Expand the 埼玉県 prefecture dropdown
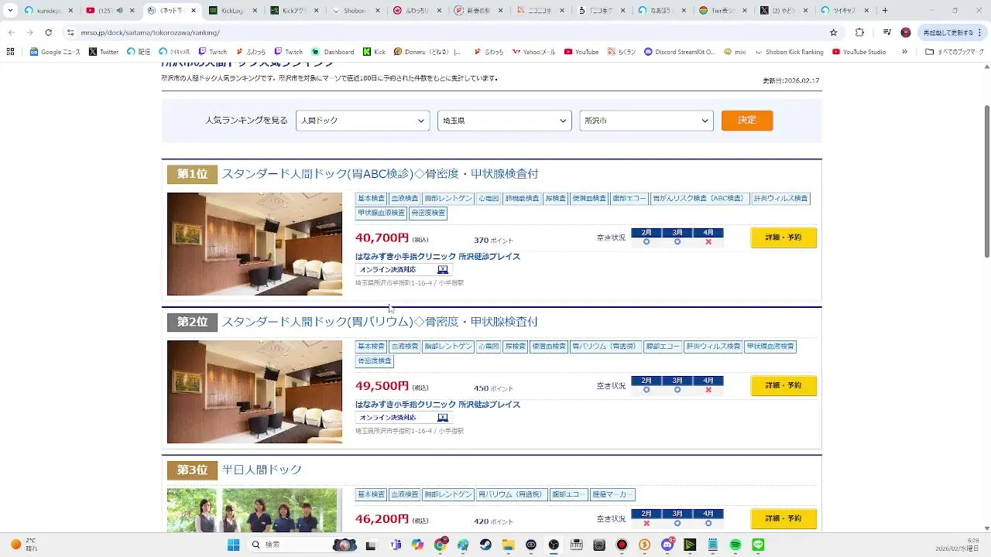Image resolution: width=991 pixels, height=557 pixels. pos(504,121)
